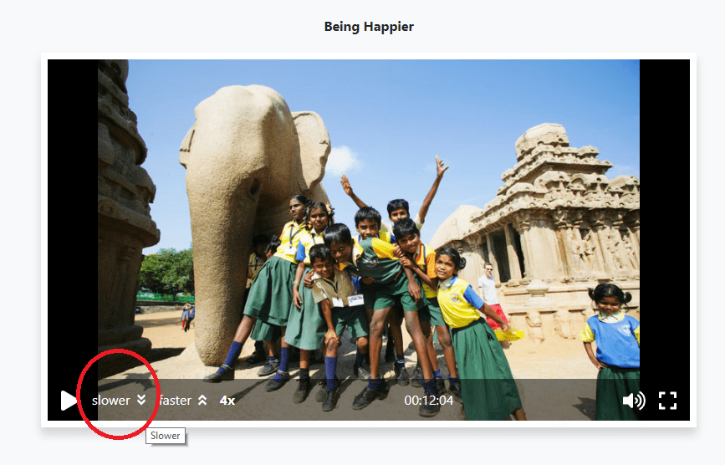Toggle the volume speaker icon

(634, 401)
